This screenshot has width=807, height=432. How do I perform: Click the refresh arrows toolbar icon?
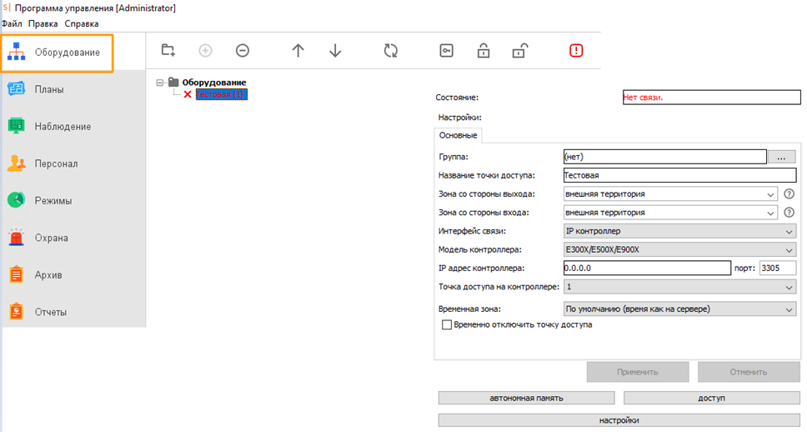tap(391, 51)
